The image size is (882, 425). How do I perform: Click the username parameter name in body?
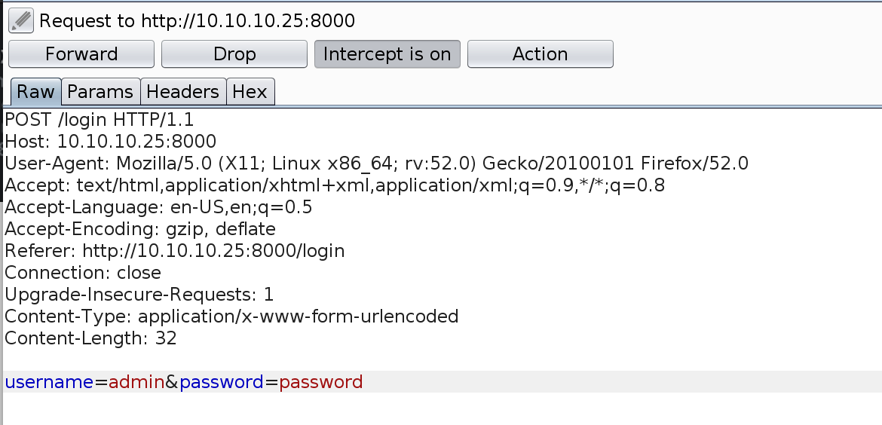(x=49, y=382)
